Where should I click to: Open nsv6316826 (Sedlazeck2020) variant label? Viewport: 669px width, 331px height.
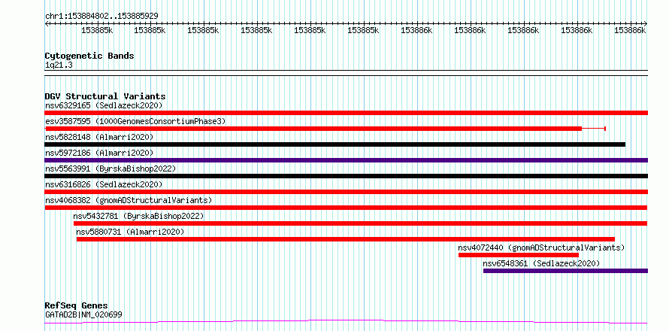click(x=104, y=184)
